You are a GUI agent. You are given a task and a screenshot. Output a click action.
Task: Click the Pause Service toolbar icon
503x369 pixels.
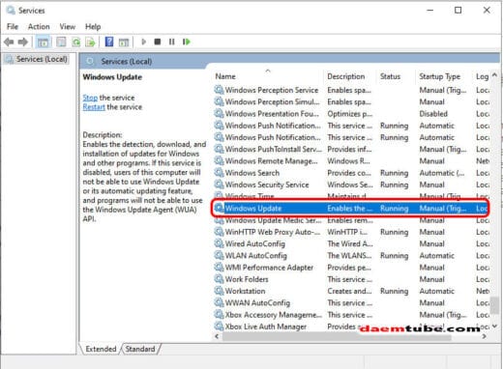pyautogui.click(x=172, y=42)
